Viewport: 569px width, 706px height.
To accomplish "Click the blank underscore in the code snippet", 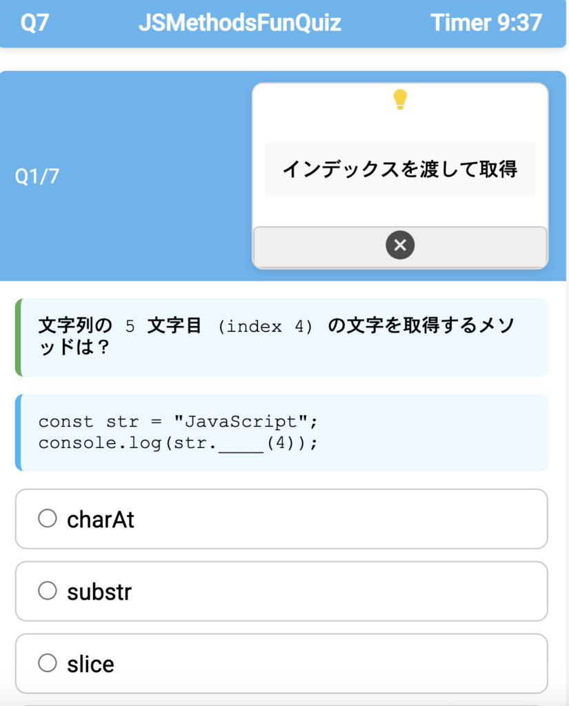I will click(241, 443).
